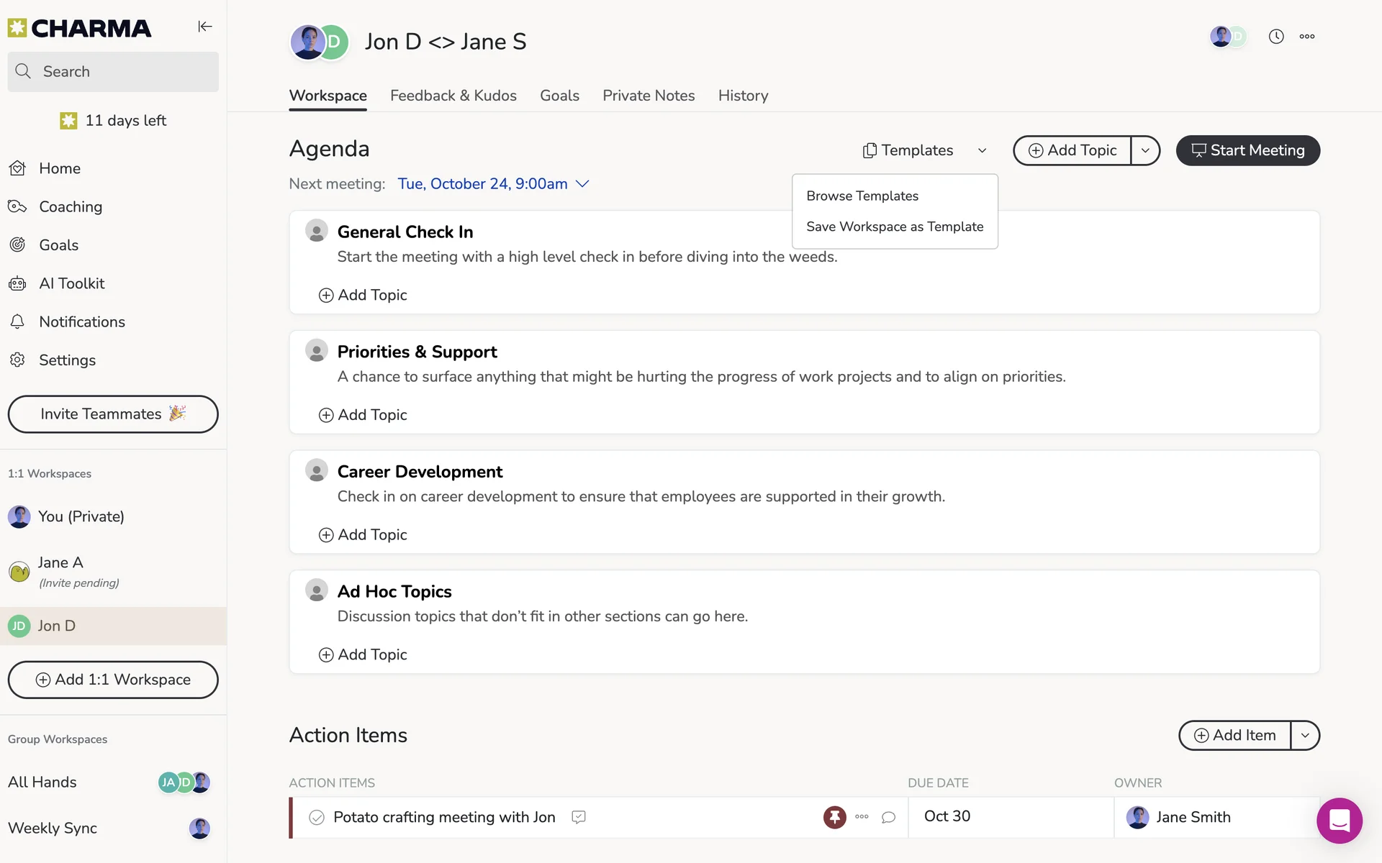Open Notifications bell in sidebar
This screenshot has height=863, width=1382.
(x=81, y=322)
